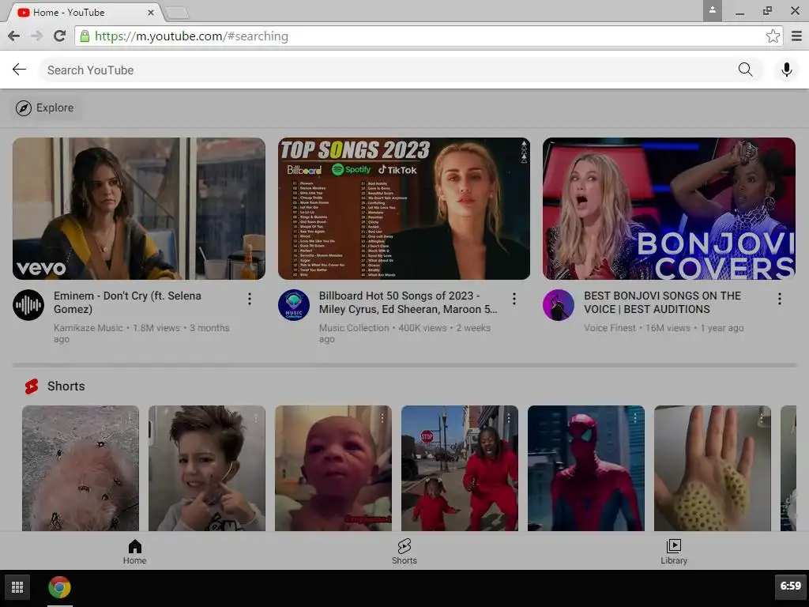The width and height of the screenshot is (809, 607).
Task: Open options menu for Eminem Don't Cry video
Action: [249, 299]
